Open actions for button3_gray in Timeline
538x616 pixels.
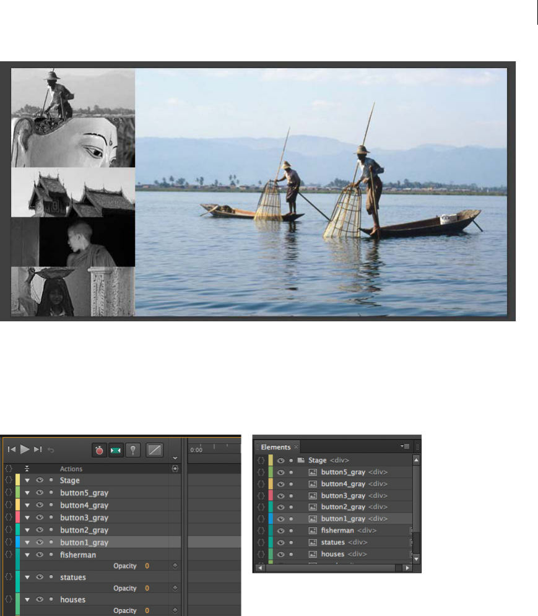9,518
